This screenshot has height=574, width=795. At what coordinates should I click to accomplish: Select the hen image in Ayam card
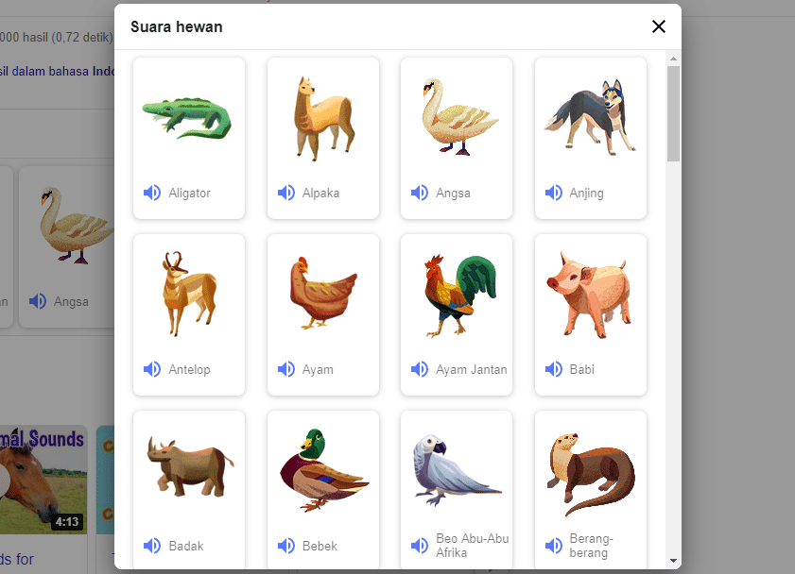point(323,293)
